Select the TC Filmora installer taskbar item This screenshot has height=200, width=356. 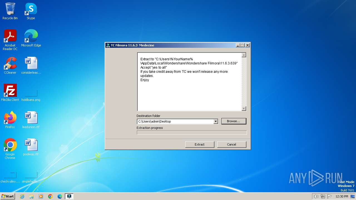coord(69,196)
